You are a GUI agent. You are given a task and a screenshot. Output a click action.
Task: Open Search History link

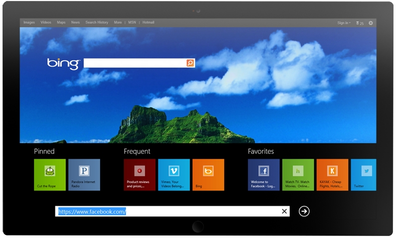[97, 22]
